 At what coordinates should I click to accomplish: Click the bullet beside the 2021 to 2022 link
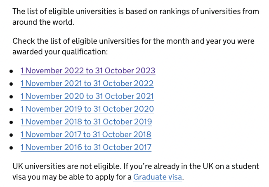tap(11, 84)
